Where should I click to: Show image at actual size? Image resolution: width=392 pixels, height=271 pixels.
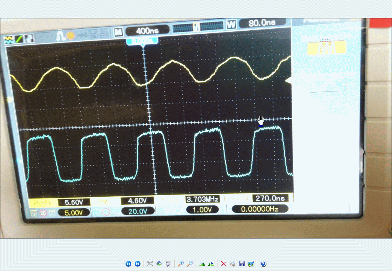pos(159,264)
